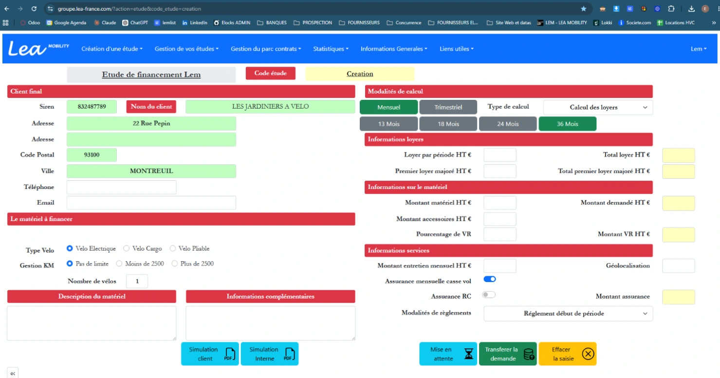Select the 24 Mois duration button
The image size is (720, 378).
pos(508,124)
